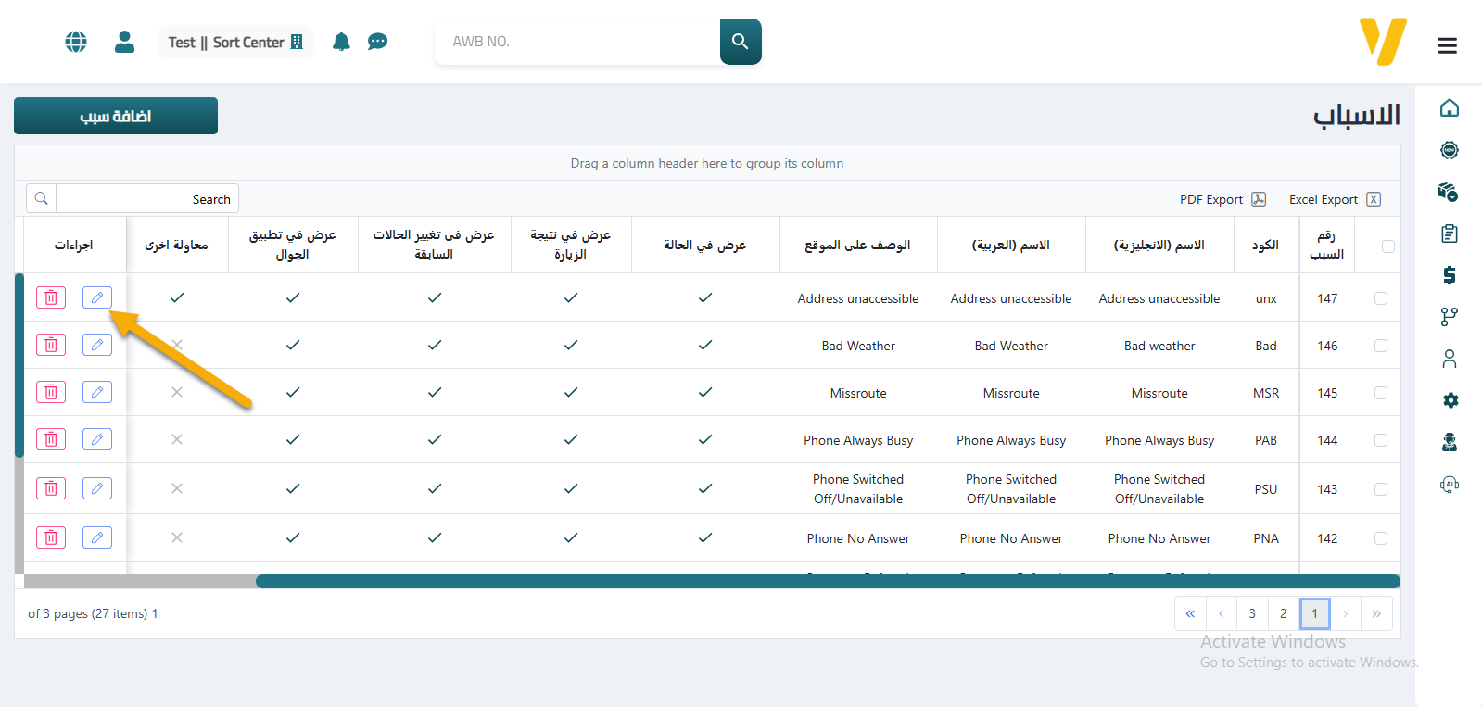1482x707 pixels.
Task: Click the globe language icon
Action: [76, 42]
